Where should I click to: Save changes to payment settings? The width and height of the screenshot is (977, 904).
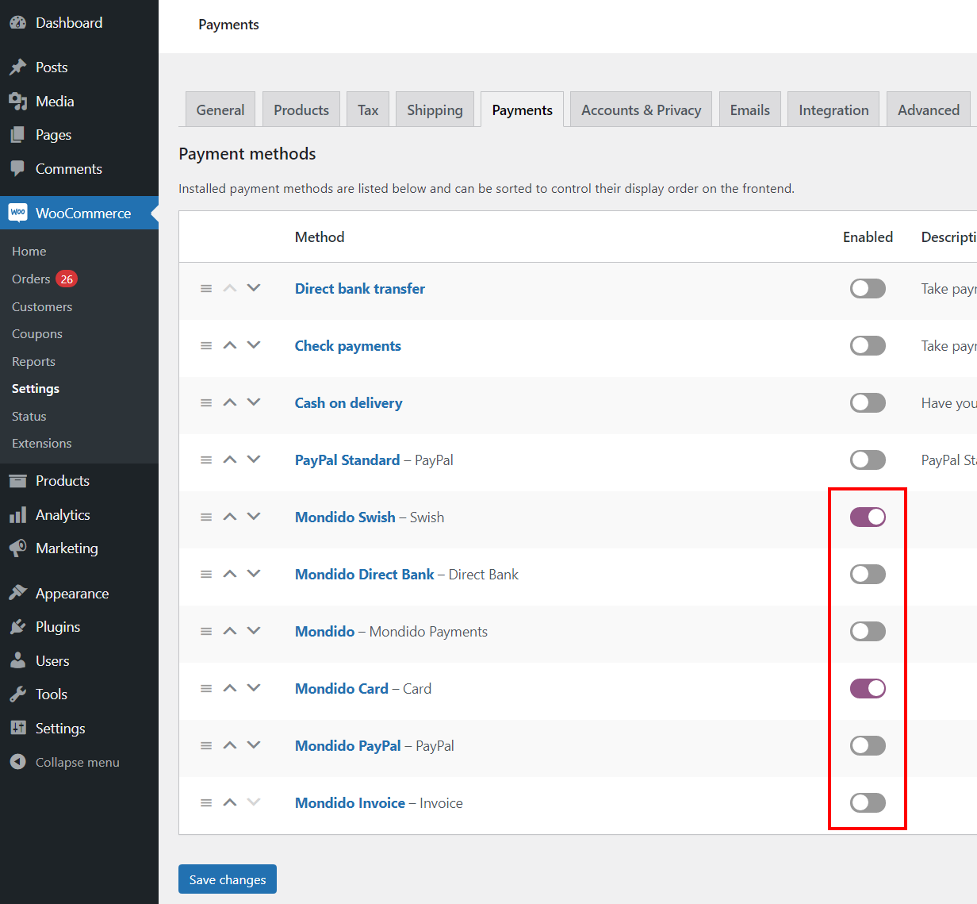(228, 879)
